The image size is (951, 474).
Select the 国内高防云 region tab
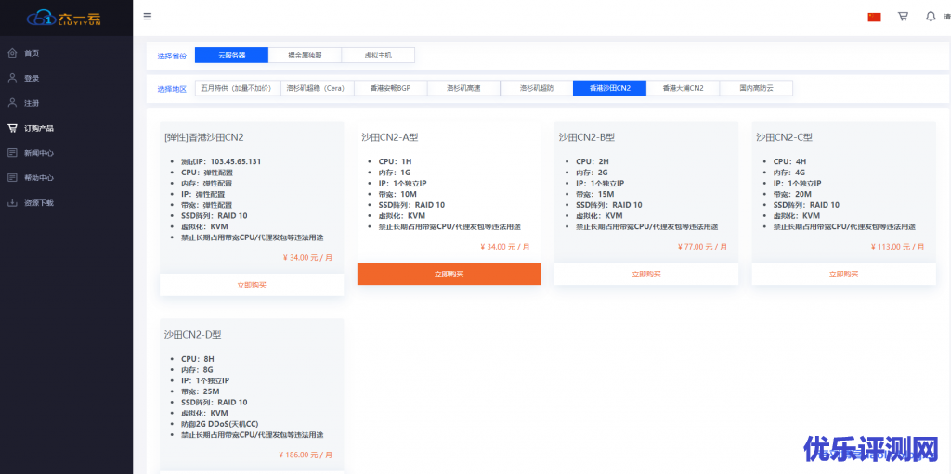[x=756, y=88]
